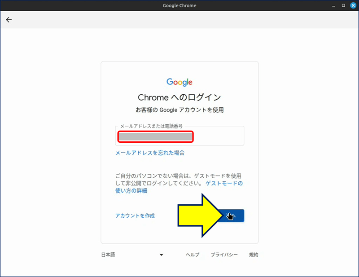
Task: Open the ヘルプ link in footer
Action: tap(193, 255)
